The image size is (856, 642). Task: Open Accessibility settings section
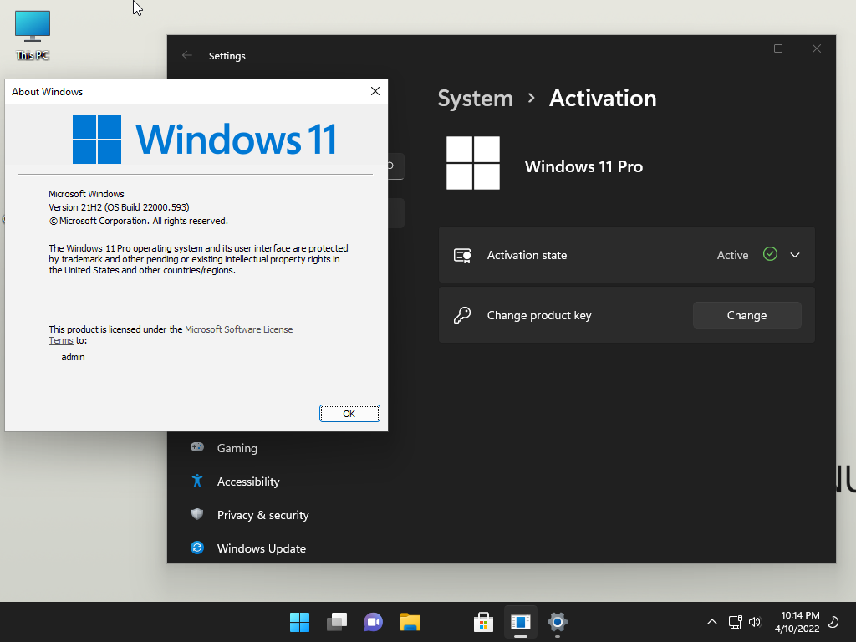tap(248, 481)
